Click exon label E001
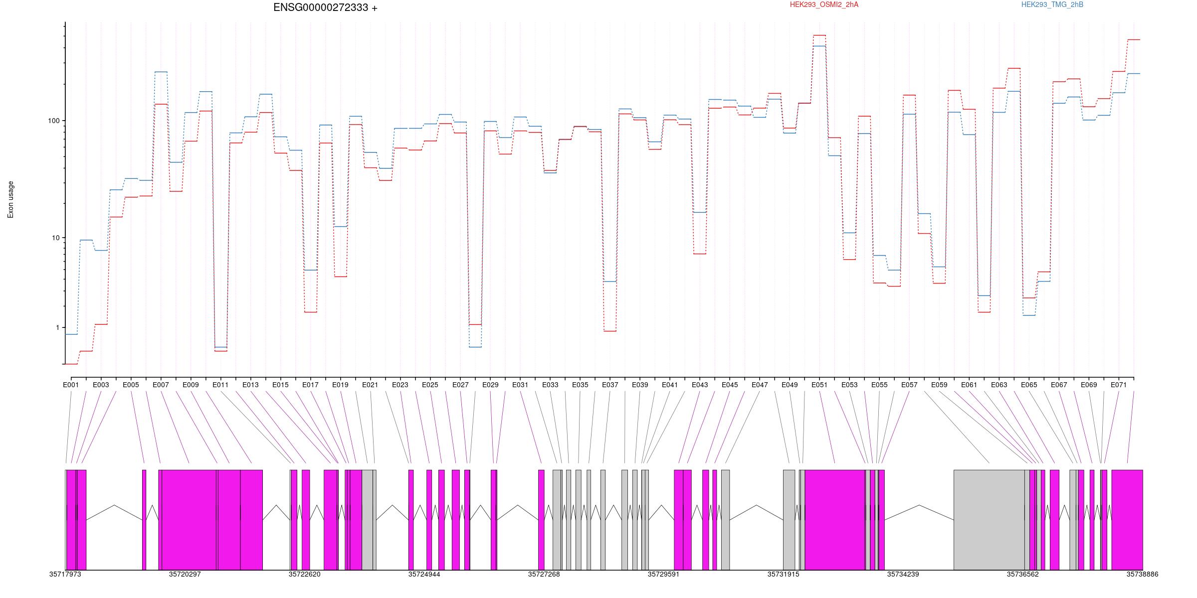This screenshot has height=598, width=1197. [71, 385]
